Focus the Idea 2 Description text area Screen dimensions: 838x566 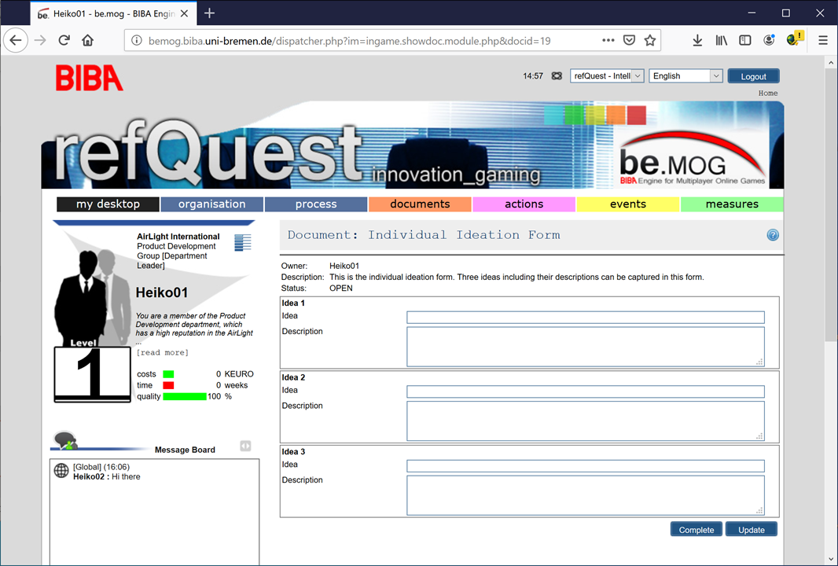(x=586, y=421)
